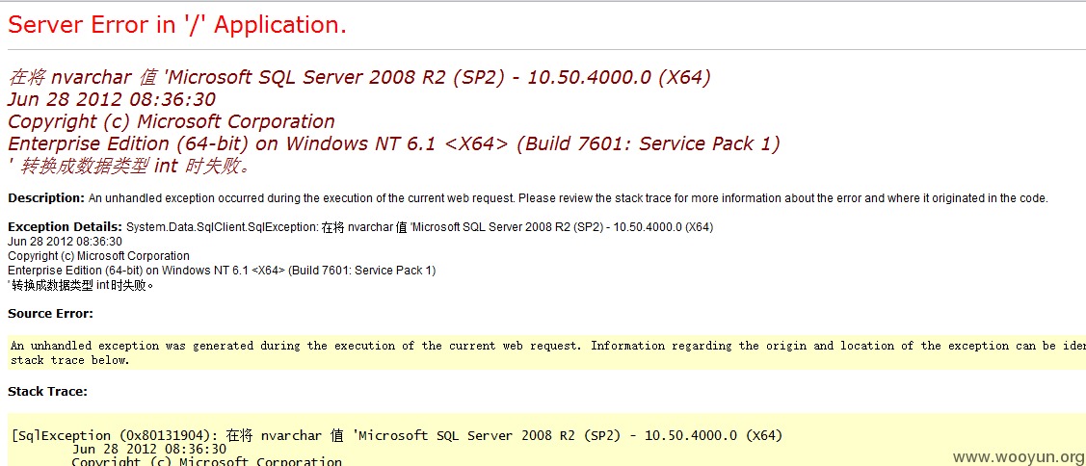Click the www.wooyun.org watermark

(x=1019, y=457)
